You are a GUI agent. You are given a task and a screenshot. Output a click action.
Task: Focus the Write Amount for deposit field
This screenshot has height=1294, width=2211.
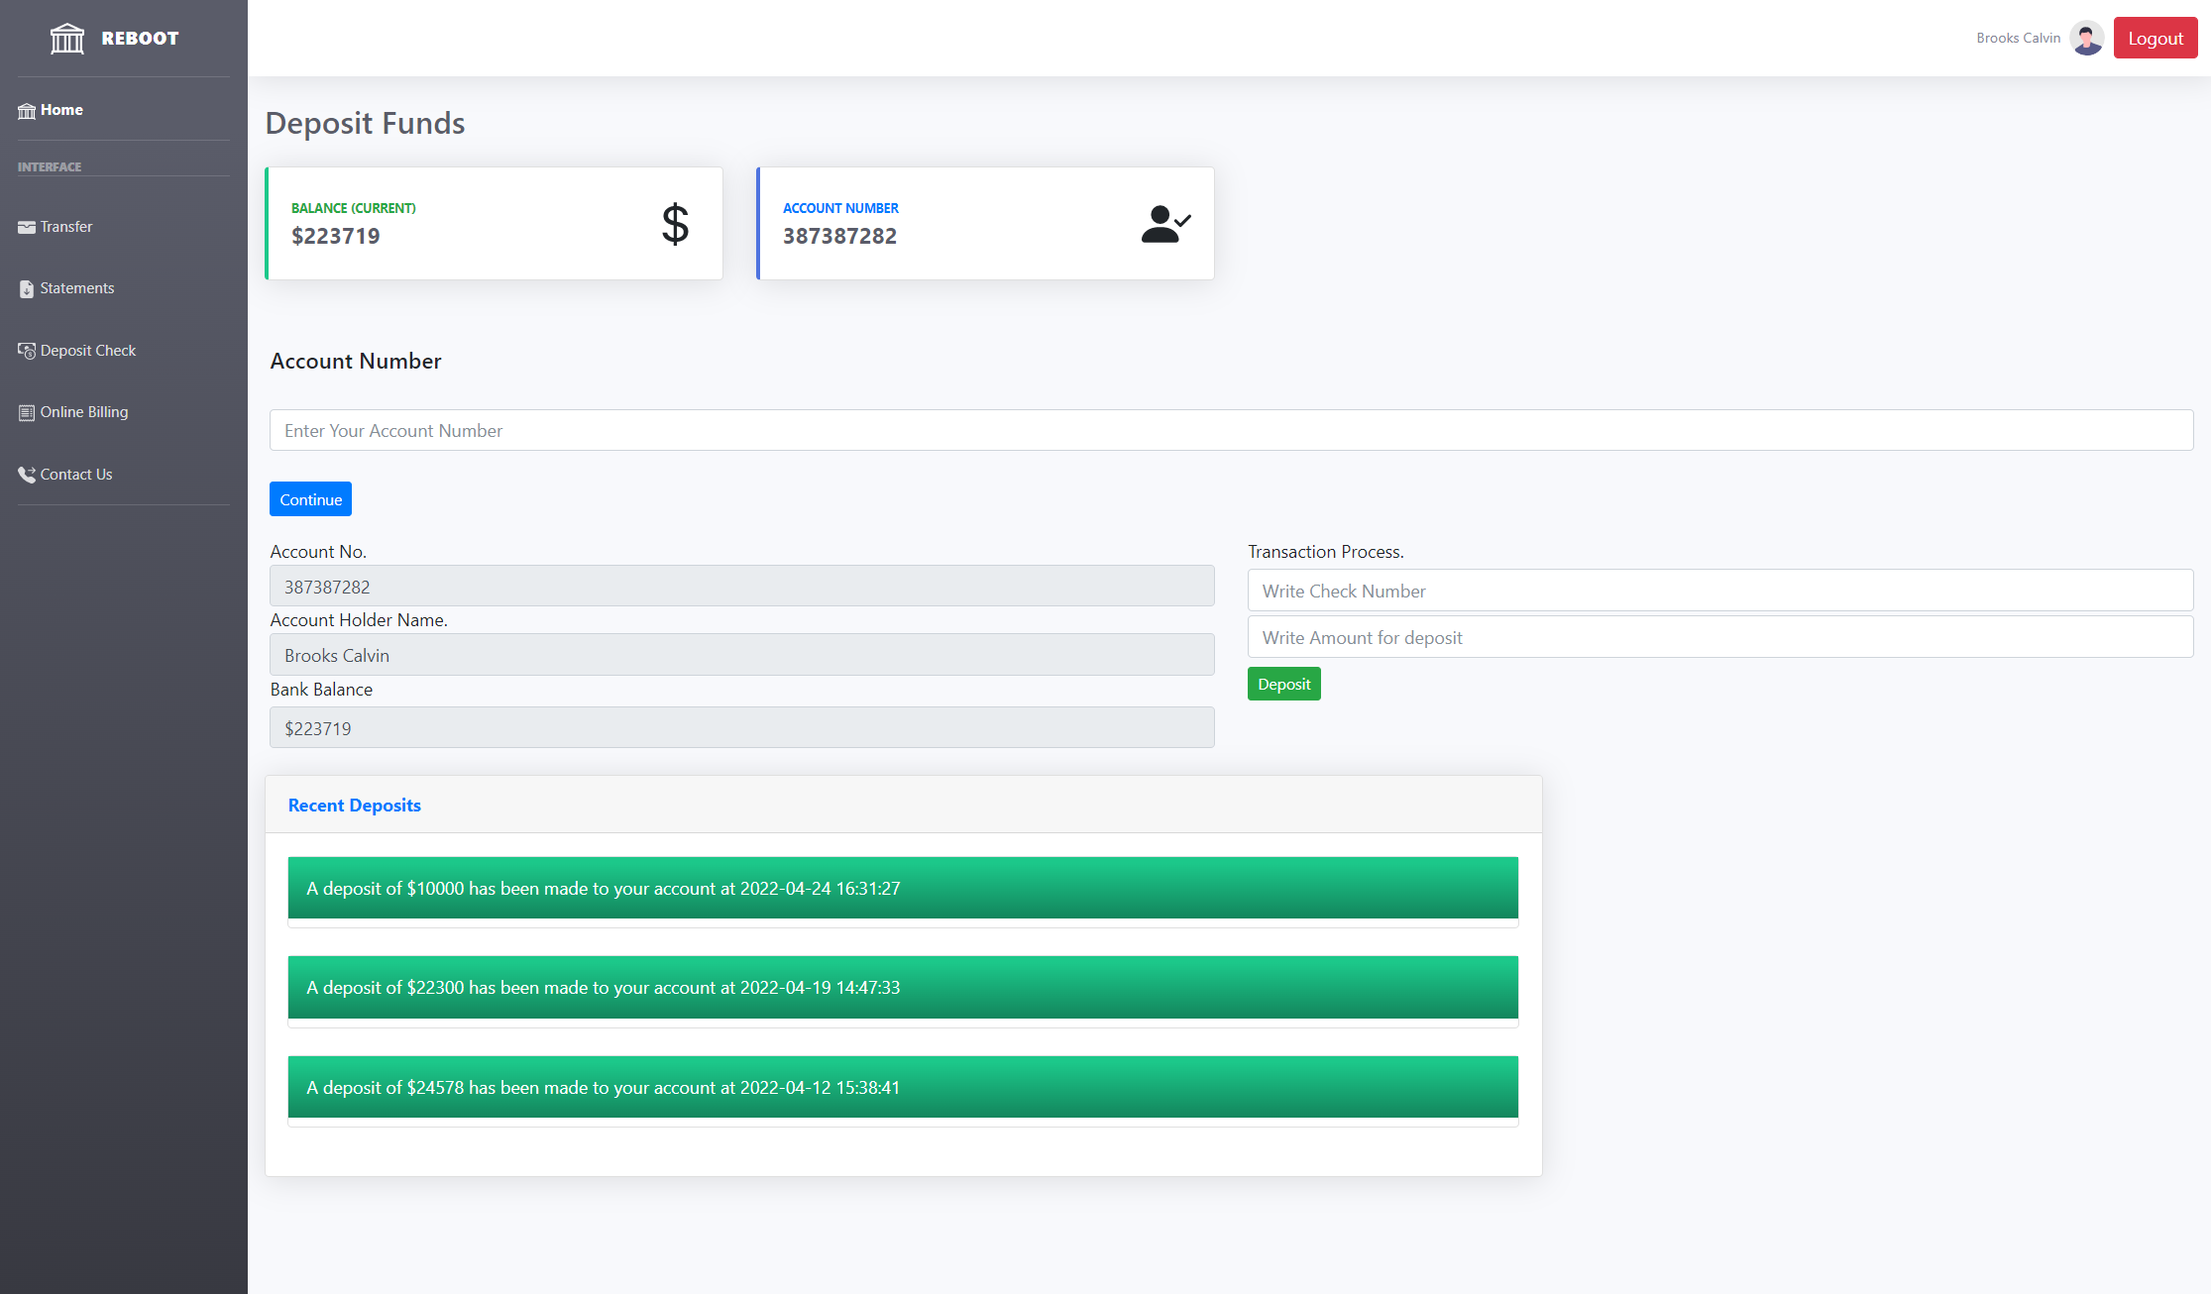(x=1720, y=637)
